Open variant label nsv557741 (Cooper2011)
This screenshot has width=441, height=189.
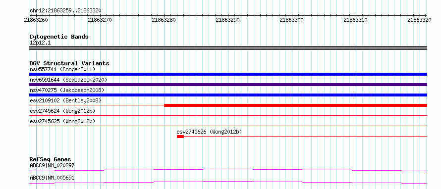pyautogui.click(x=62, y=69)
